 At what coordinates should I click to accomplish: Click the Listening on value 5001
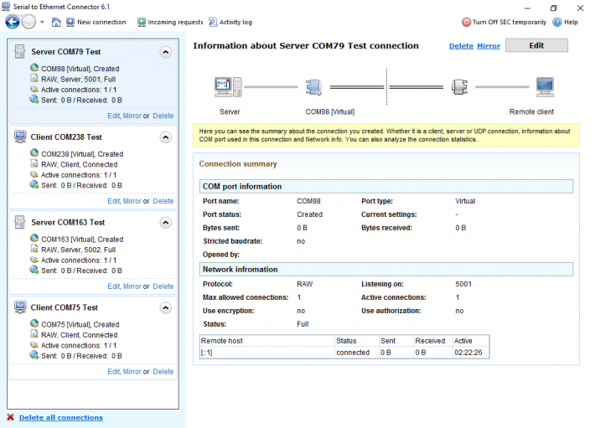coord(463,284)
